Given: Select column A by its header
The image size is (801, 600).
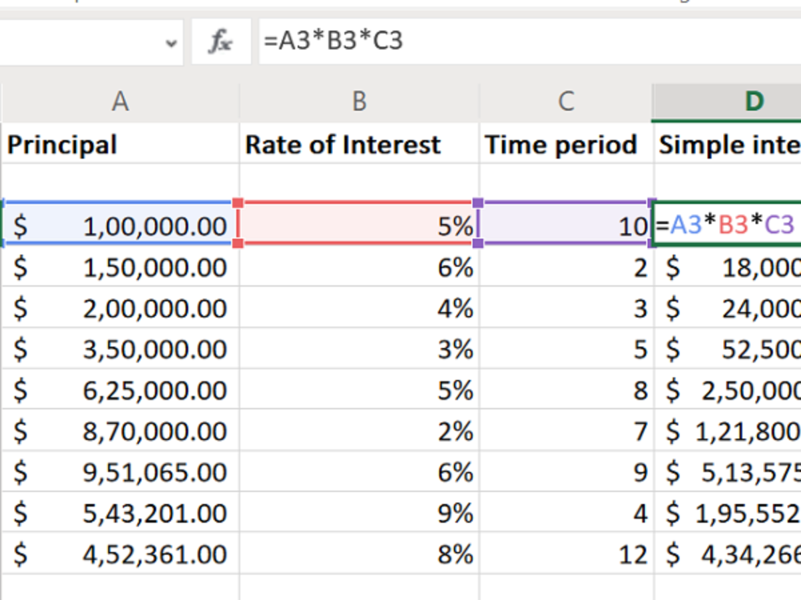Looking at the screenshot, I should (x=120, y=101).
